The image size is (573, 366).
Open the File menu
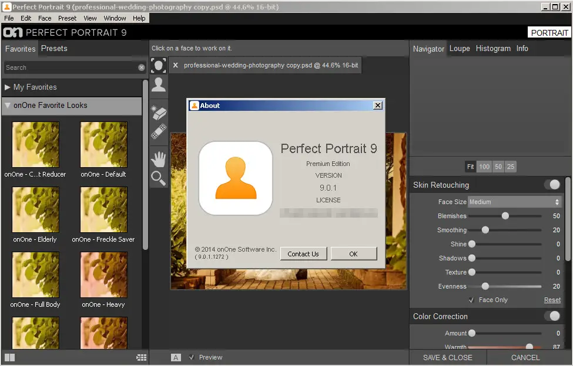(9, 18)
